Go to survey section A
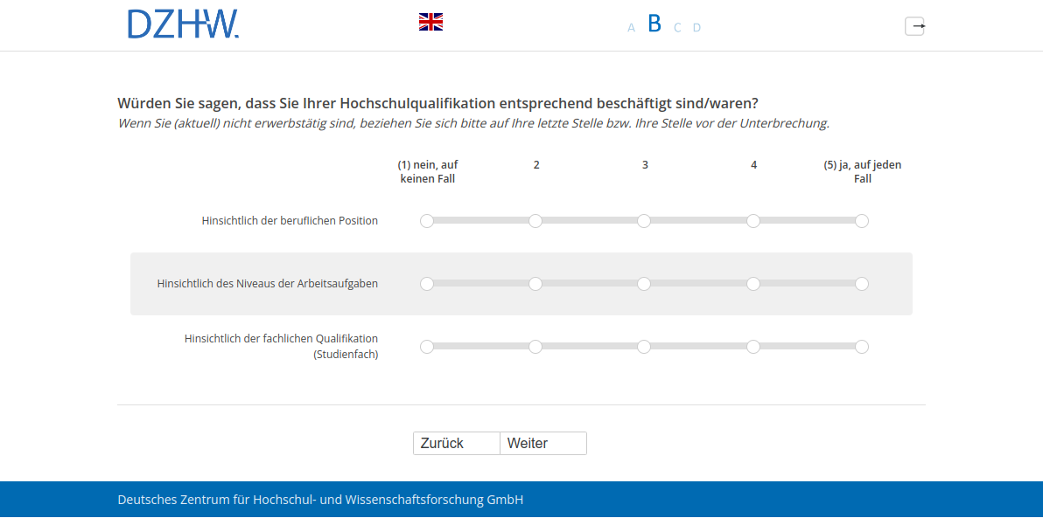 tap(631, 28)
